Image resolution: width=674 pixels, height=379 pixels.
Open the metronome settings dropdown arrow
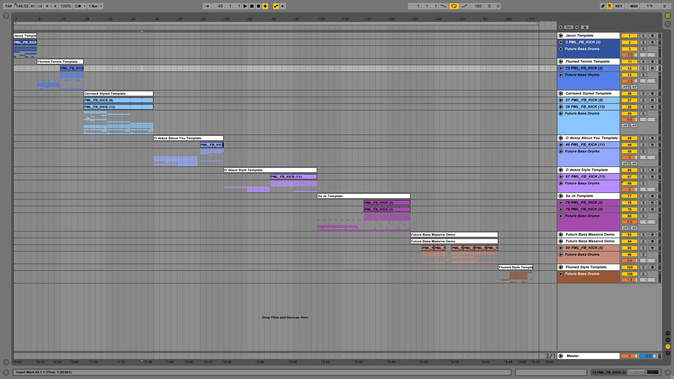(85, 6)
